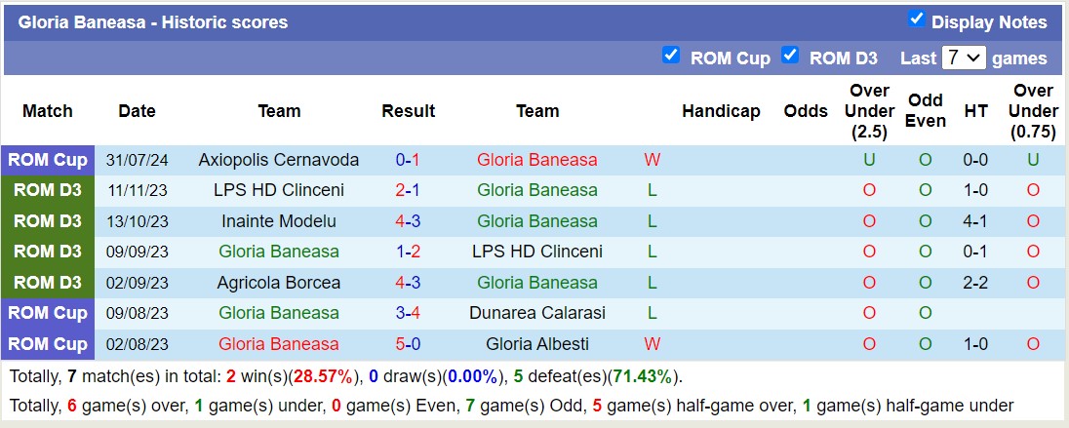Click the Result column header
This screenshot has height=428, width=1069.
click(408, 111)
